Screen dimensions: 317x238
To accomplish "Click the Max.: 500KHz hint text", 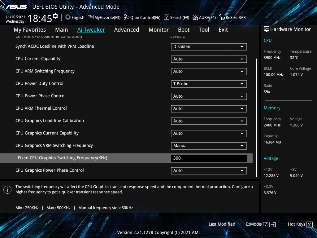I will [x=59, y=208].
